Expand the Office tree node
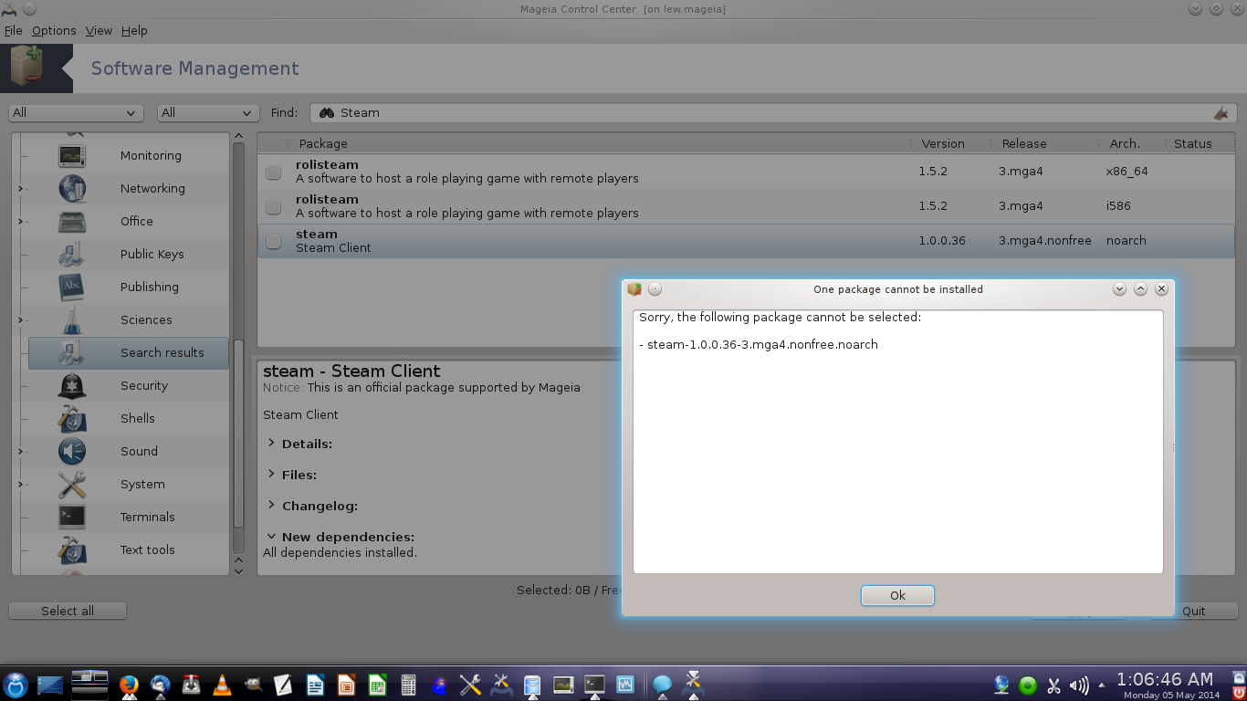The height and width of the screenshot is (701, 1247). click(20, 222)
